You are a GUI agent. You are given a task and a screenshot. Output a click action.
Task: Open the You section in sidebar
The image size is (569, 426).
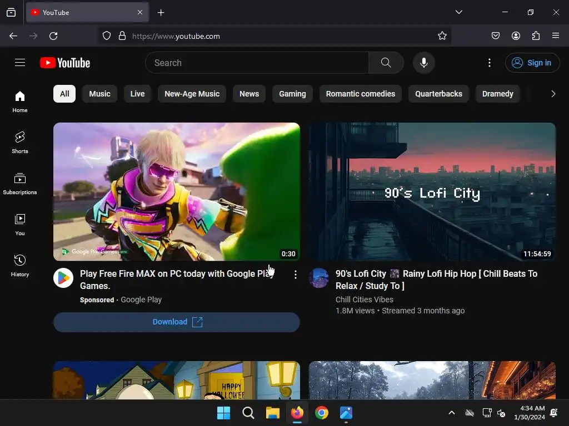pyautogui.click(x=20, y=225)
